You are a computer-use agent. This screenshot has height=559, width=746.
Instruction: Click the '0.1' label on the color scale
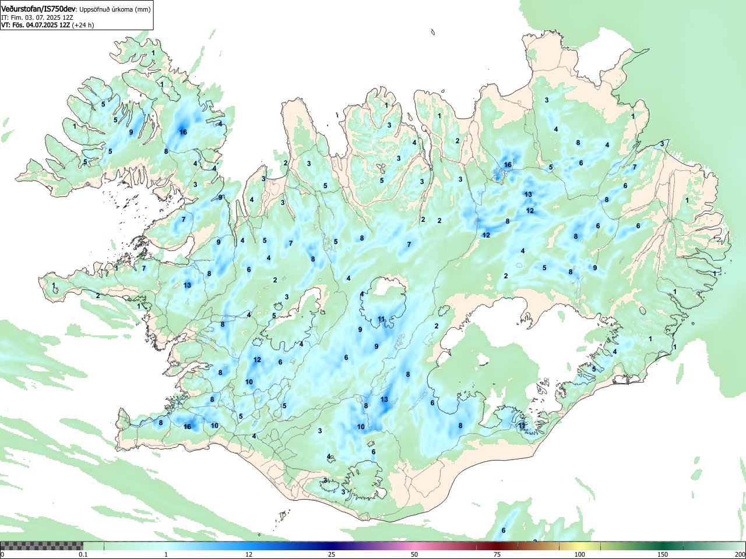(x=83, y=554)
